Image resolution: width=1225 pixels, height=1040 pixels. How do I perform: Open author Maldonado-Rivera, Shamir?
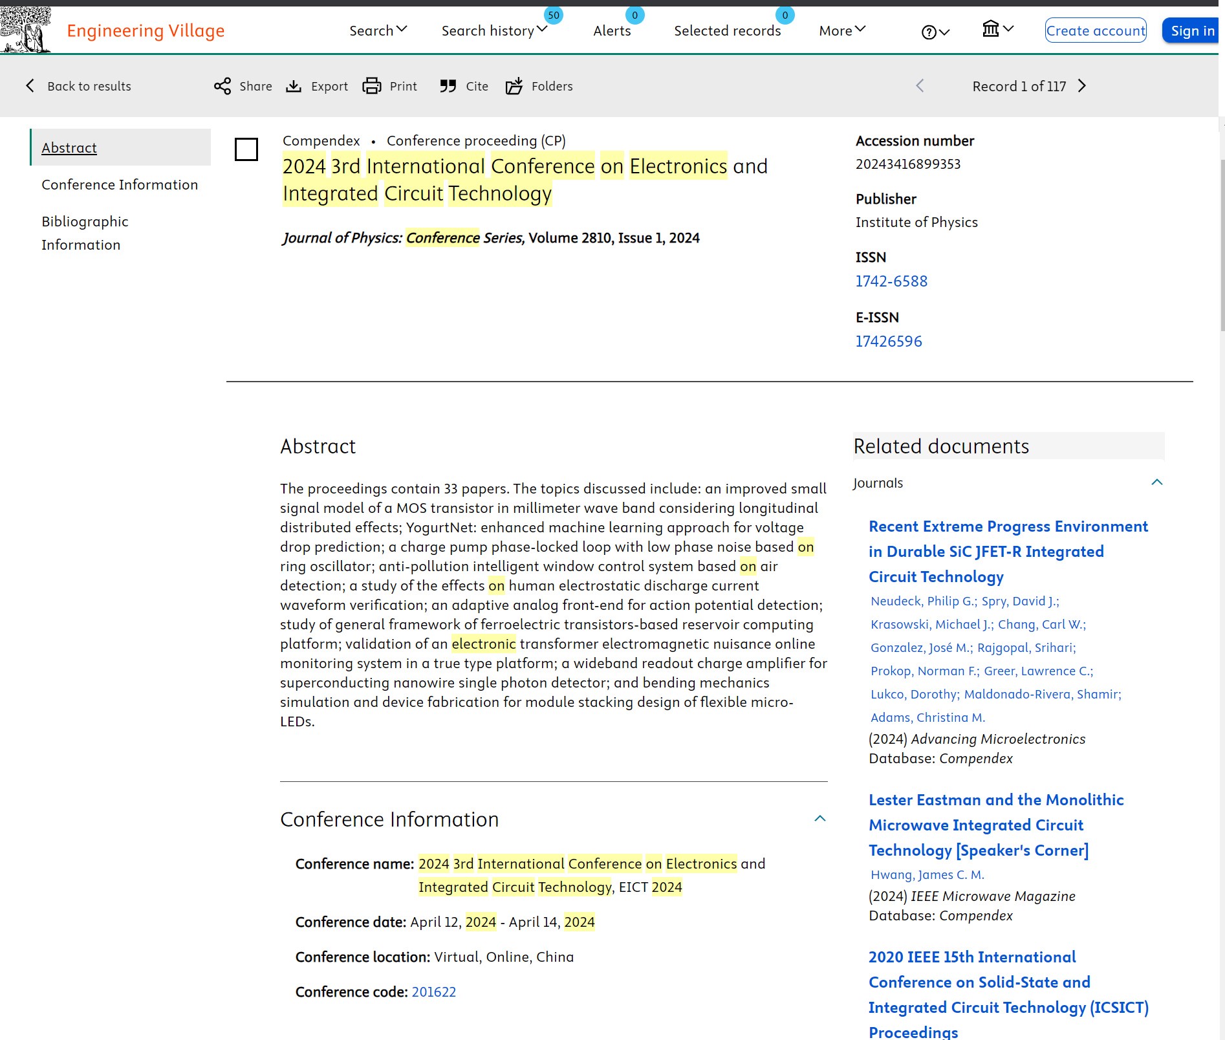point(1041,694)
